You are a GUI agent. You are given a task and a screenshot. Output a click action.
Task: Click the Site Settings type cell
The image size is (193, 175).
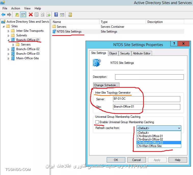pyautogui.click(x=109, y=32)
